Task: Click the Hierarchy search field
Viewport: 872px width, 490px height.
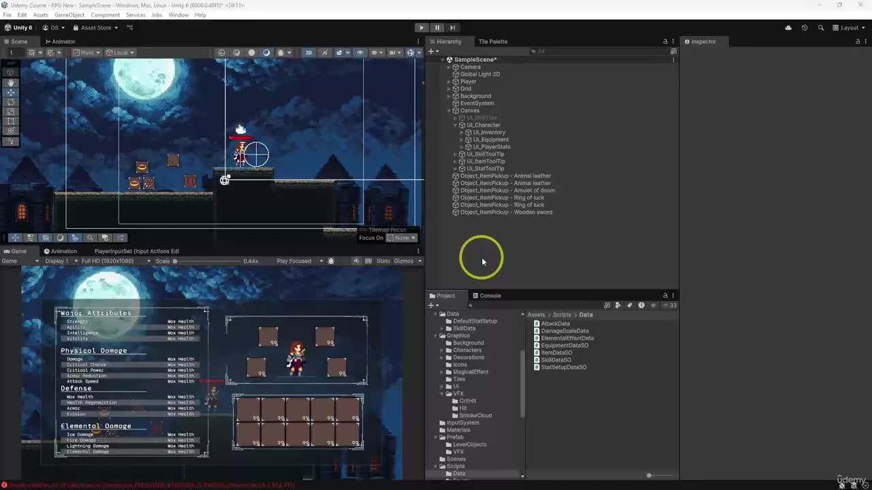Action: [598, 52]
